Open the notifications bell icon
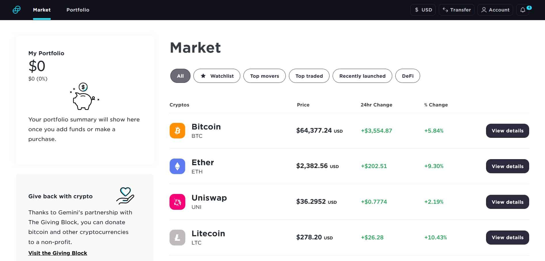Image resolution: width=545 pixels, height=261 pixels. tap(523, 10)
